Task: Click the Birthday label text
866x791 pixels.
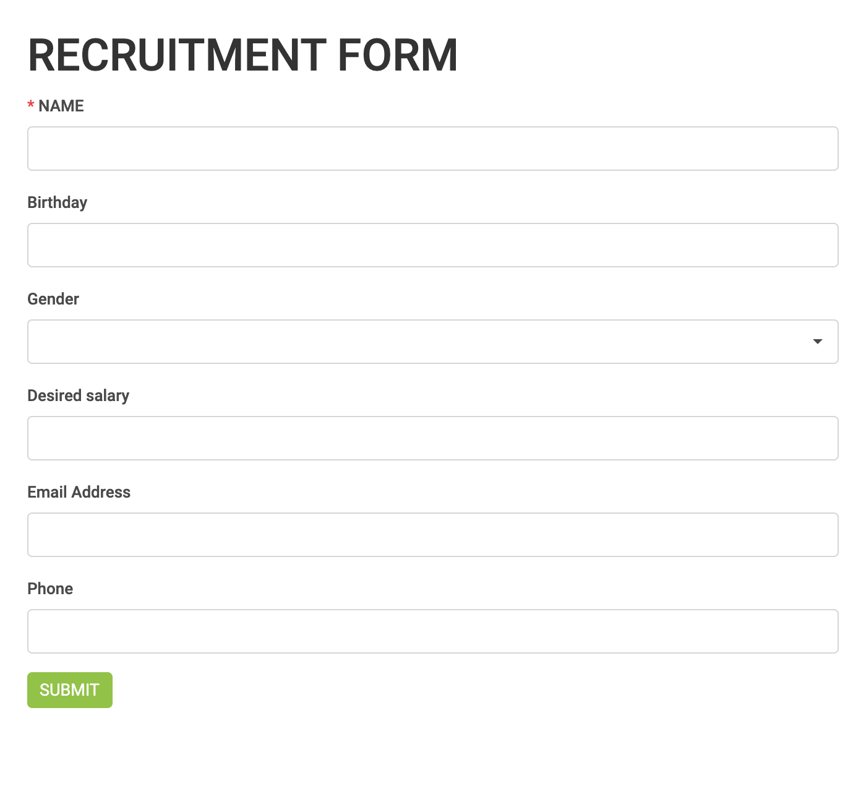Action: (56, 202)
